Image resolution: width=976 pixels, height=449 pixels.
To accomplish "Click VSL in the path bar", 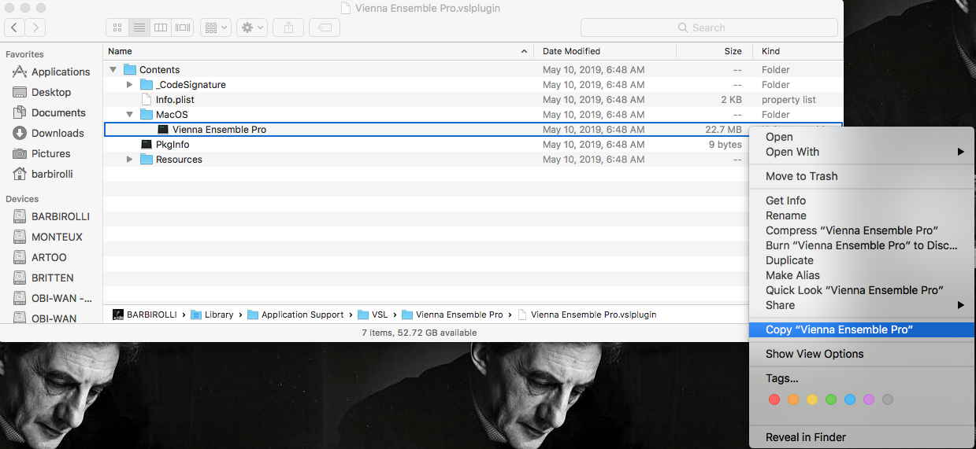I will click(374, 315).
